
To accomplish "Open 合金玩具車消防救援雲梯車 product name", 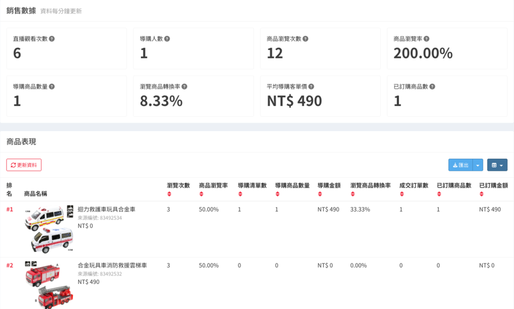I will click(112, 265).
